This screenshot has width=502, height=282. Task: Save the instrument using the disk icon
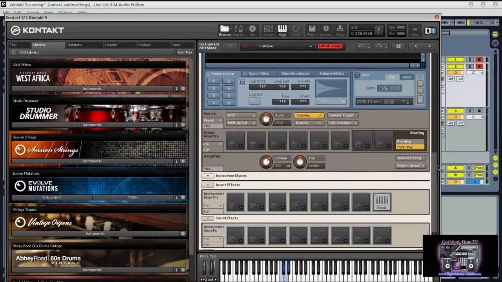point(398,46)
